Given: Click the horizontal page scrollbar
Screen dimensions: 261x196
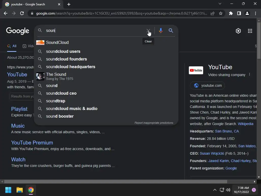Looking at the screenshot, I should [x=116, y=181].
